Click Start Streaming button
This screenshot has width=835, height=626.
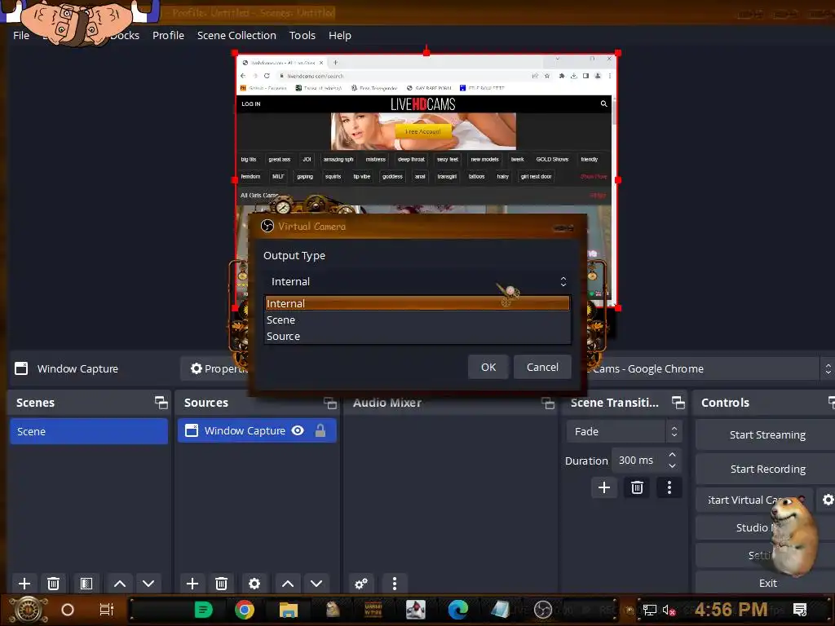coord(767,435)
